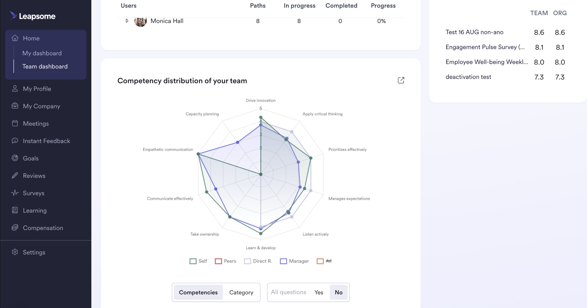Select the Yes filter option
587x308 pixels.
click(x=318, y=292)
